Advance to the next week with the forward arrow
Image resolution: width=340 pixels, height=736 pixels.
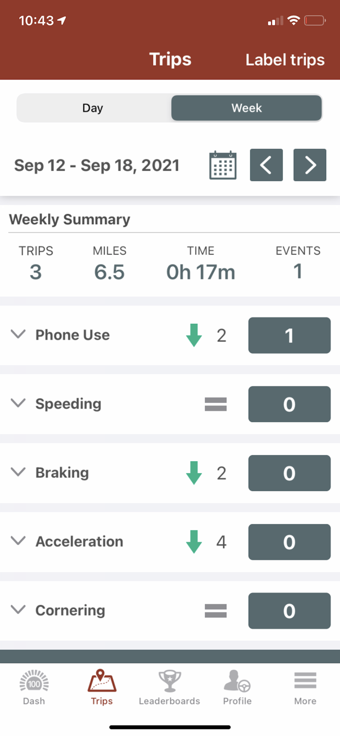(310, 165)
